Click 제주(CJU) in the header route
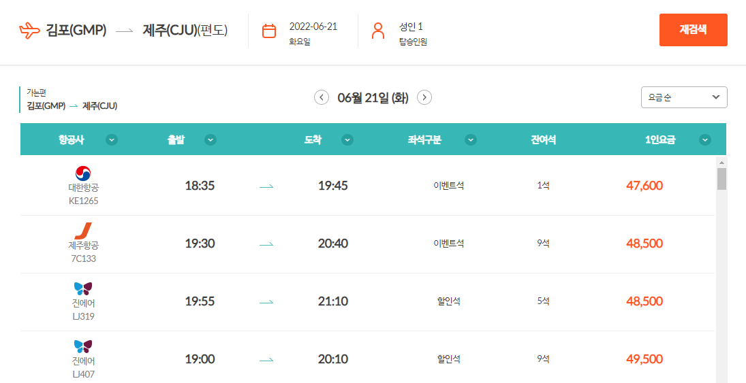Screen dimensions: 746x383 [170, 31]
